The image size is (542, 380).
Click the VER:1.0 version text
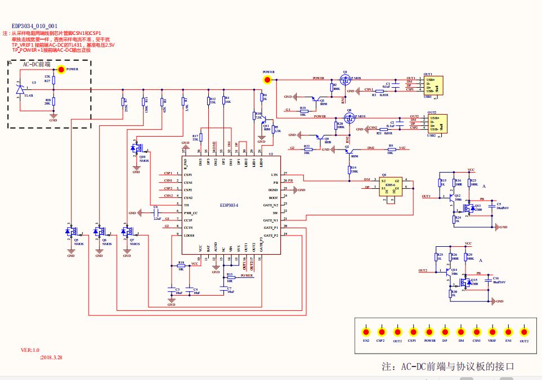[30, 350]
